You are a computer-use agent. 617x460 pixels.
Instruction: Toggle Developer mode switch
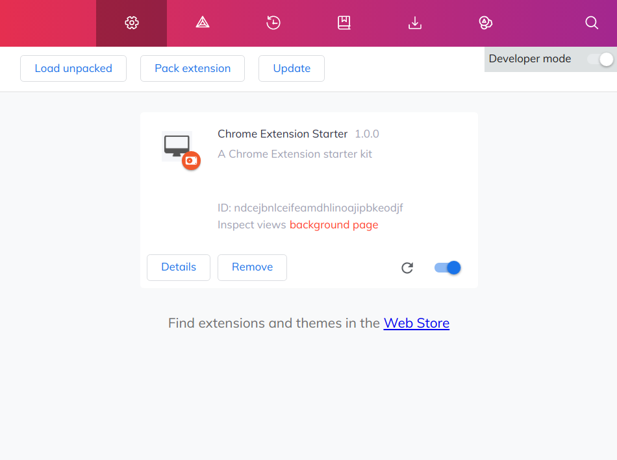coord(600,60)
